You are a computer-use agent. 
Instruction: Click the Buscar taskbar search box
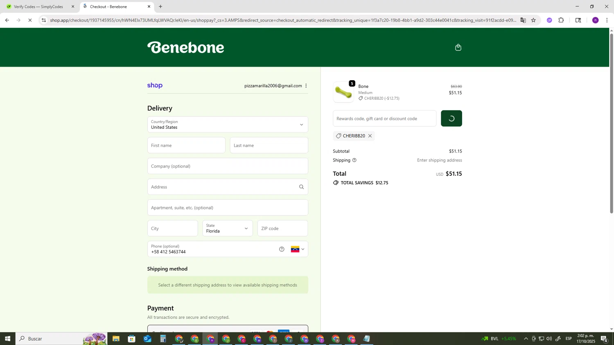click(61, 339)
